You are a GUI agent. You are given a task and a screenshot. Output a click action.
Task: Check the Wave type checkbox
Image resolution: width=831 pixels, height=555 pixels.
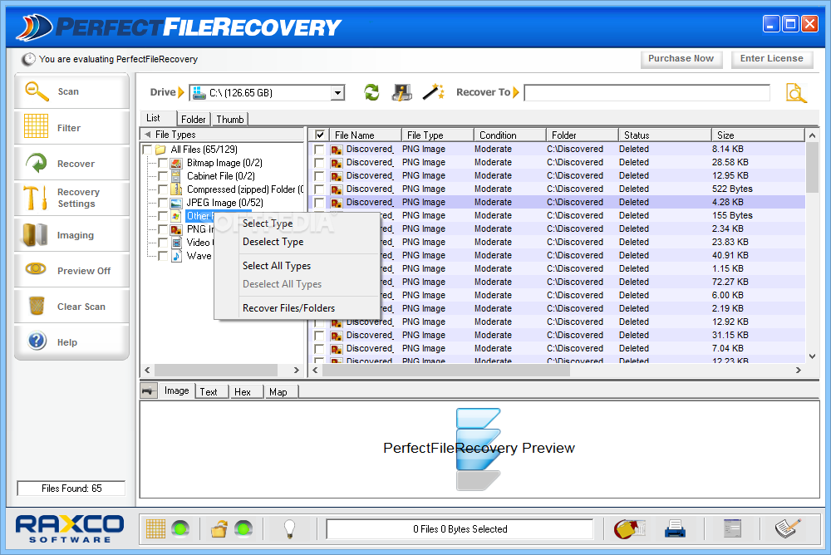tap(163, 256)
